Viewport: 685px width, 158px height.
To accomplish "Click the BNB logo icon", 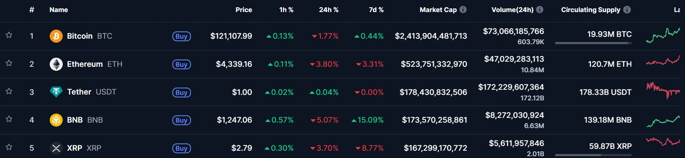I will click(56, 120).
